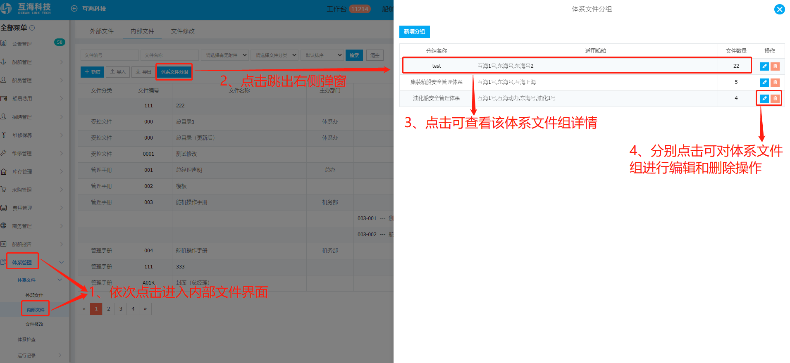Click the 文件名称 search field

click(x=169, y=55)
